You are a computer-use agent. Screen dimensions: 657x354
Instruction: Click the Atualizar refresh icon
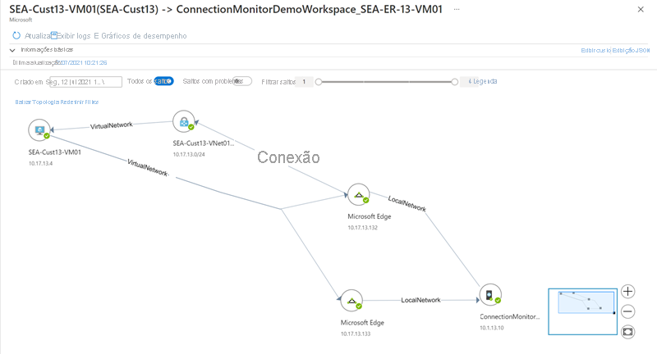16,36
